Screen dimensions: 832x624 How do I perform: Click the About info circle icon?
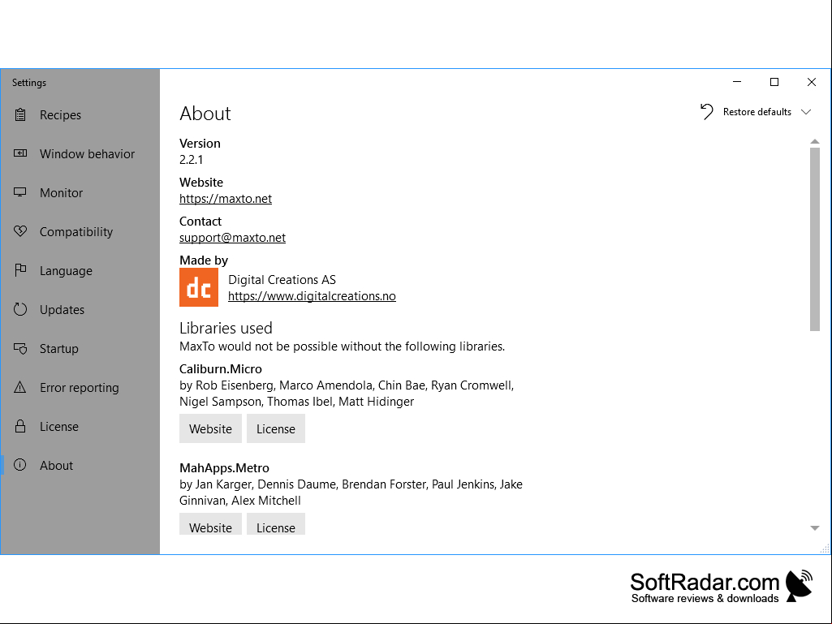point(20,465)
